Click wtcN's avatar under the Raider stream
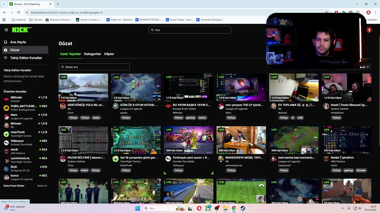 coord(326,159)
